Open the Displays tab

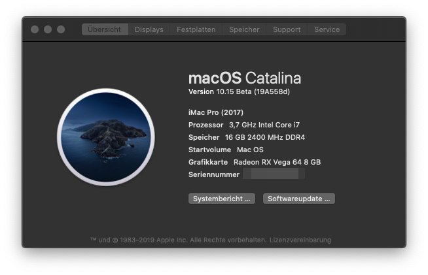click(149, 29)
